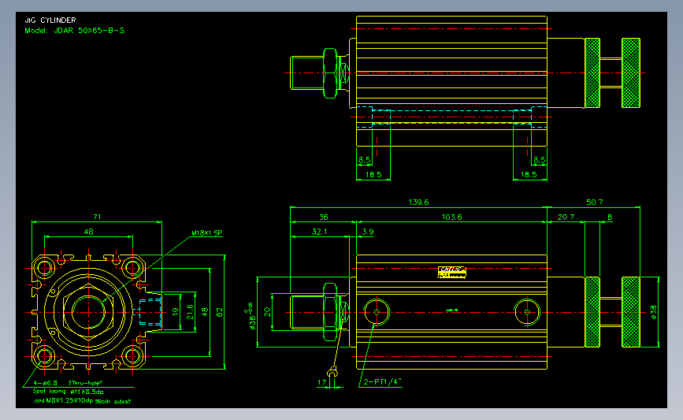683x420 pixels.
Task: Select the 71 width dimension in end view
Action: click(x=97, y=217)
